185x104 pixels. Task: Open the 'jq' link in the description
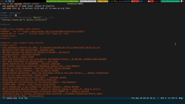(18, 8)
